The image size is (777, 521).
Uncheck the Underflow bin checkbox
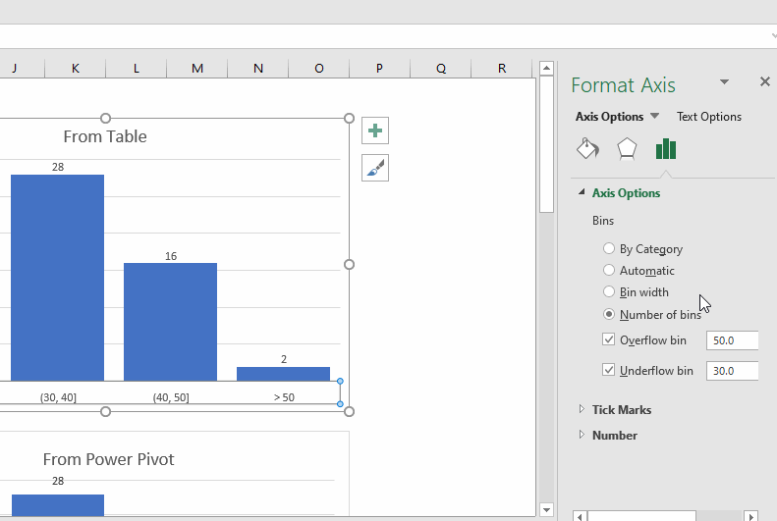point(608,370)
